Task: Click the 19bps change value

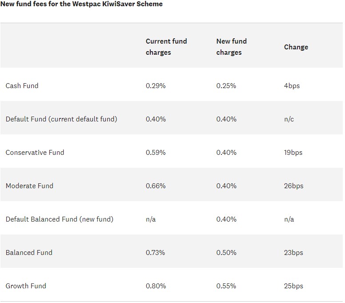Action: (x=293, y=153)
